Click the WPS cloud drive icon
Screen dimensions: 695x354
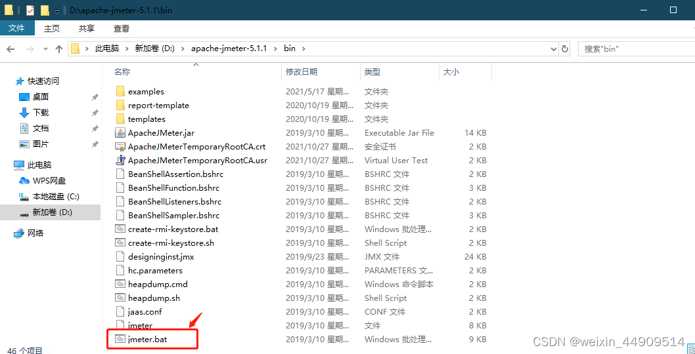pos(24,181)
